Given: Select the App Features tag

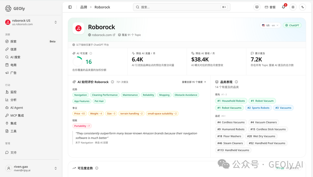Looking at the screenshot, I should coord(82,101).
